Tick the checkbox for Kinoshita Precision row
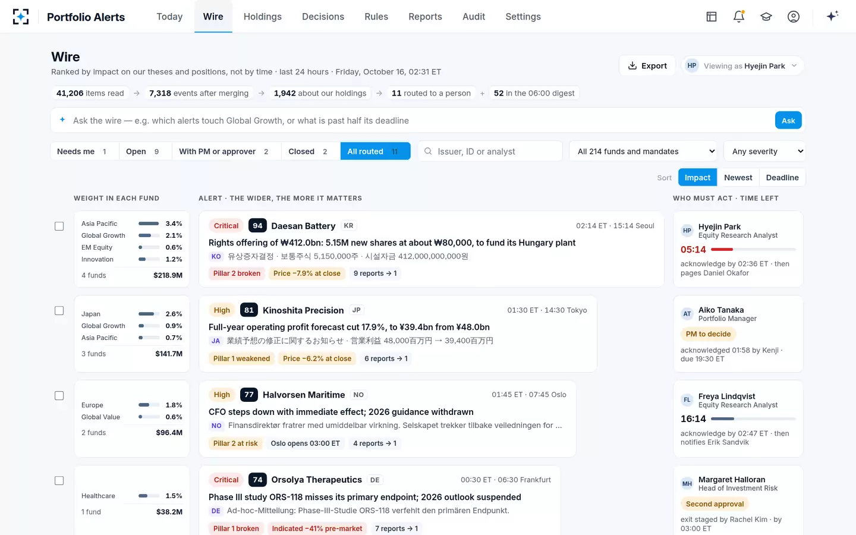 pos(59,311)
